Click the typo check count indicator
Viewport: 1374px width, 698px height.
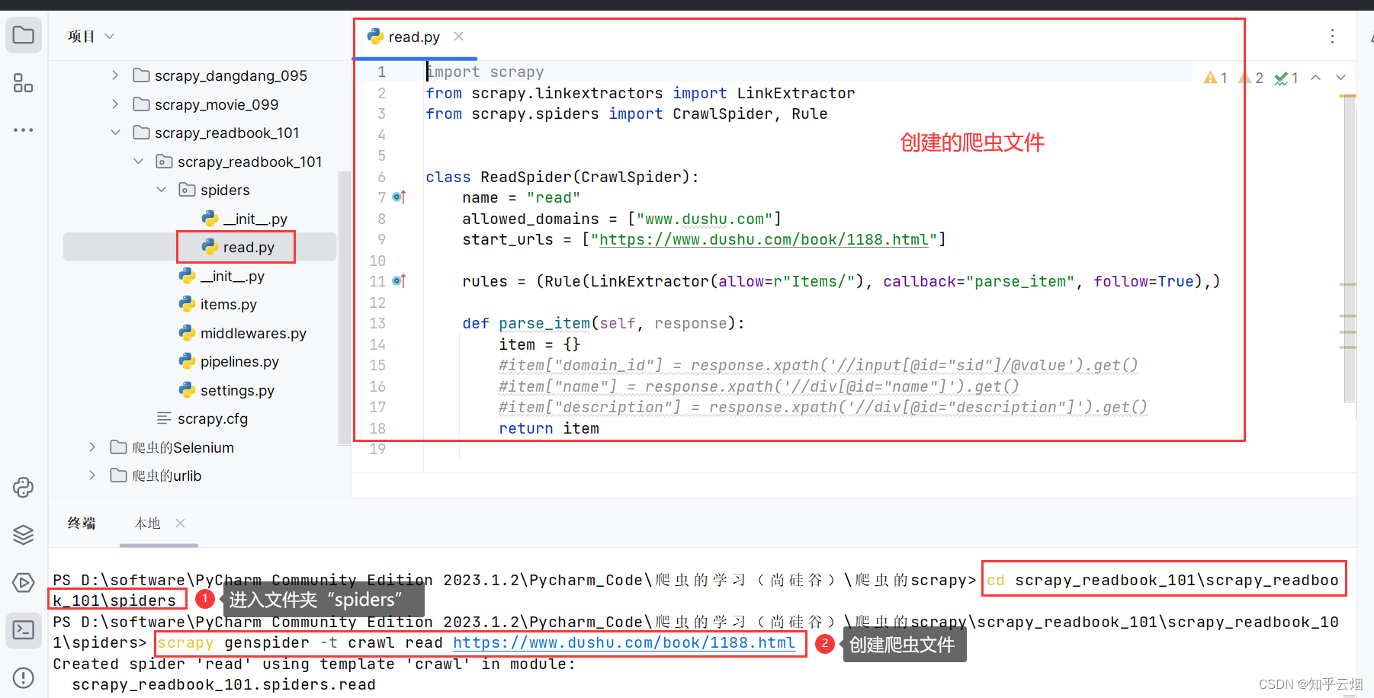[x=1286, y=78]
